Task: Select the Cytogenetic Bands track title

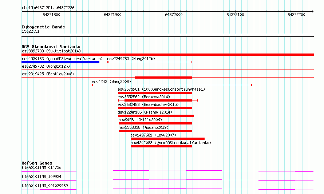Action: pos(43,27)
